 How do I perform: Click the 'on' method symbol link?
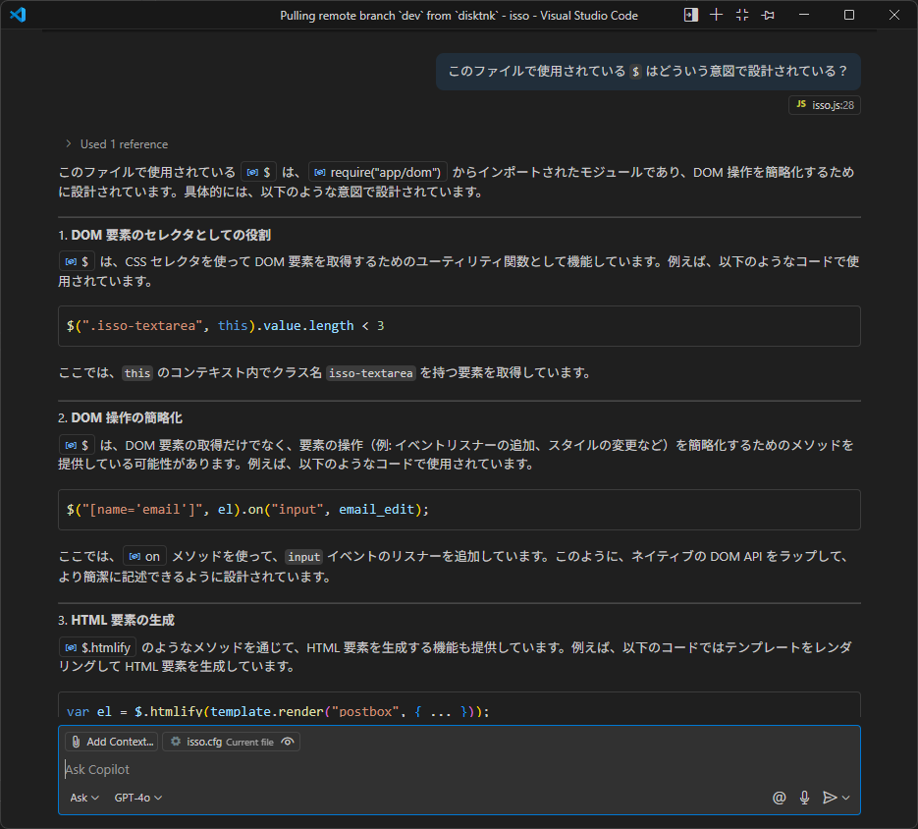pyautogui.click(x=144, y=557)
